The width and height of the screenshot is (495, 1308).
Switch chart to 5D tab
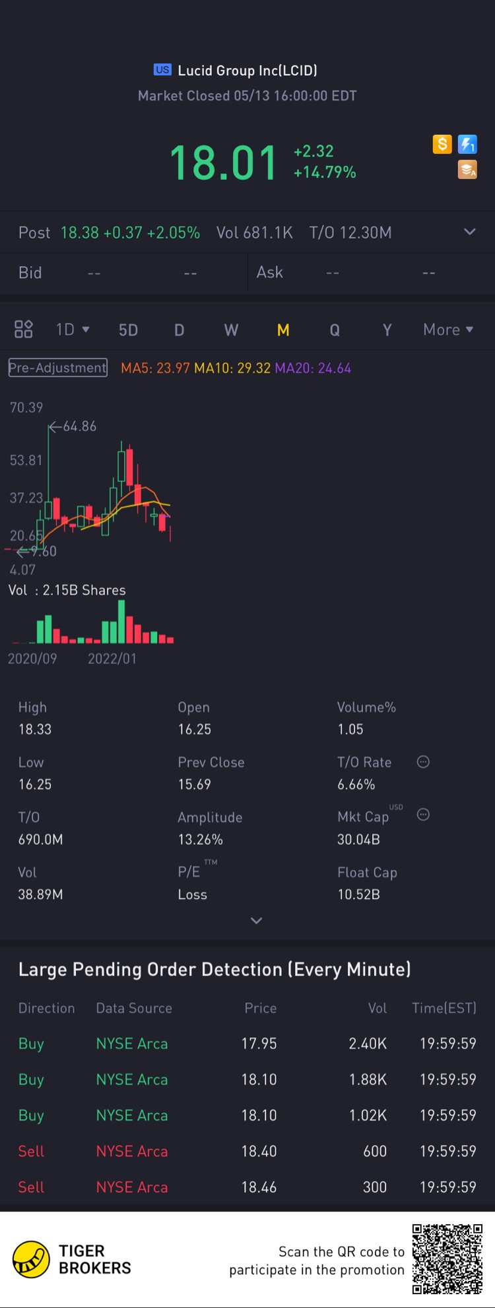(x=128, y=330)
